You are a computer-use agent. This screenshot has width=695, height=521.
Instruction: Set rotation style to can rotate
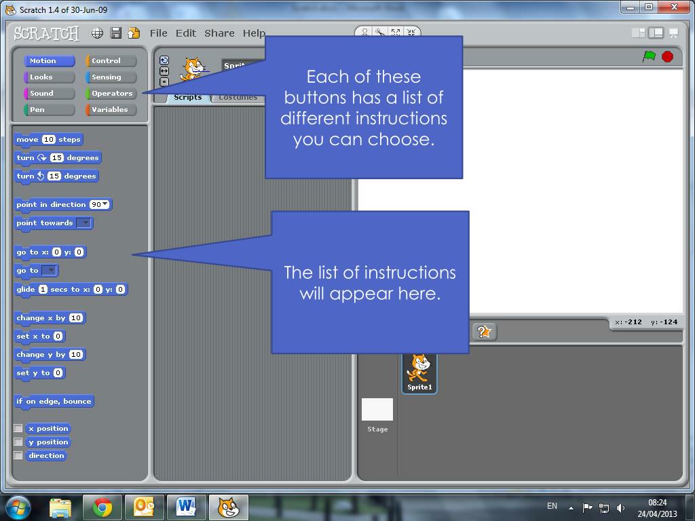click(164, 60)
